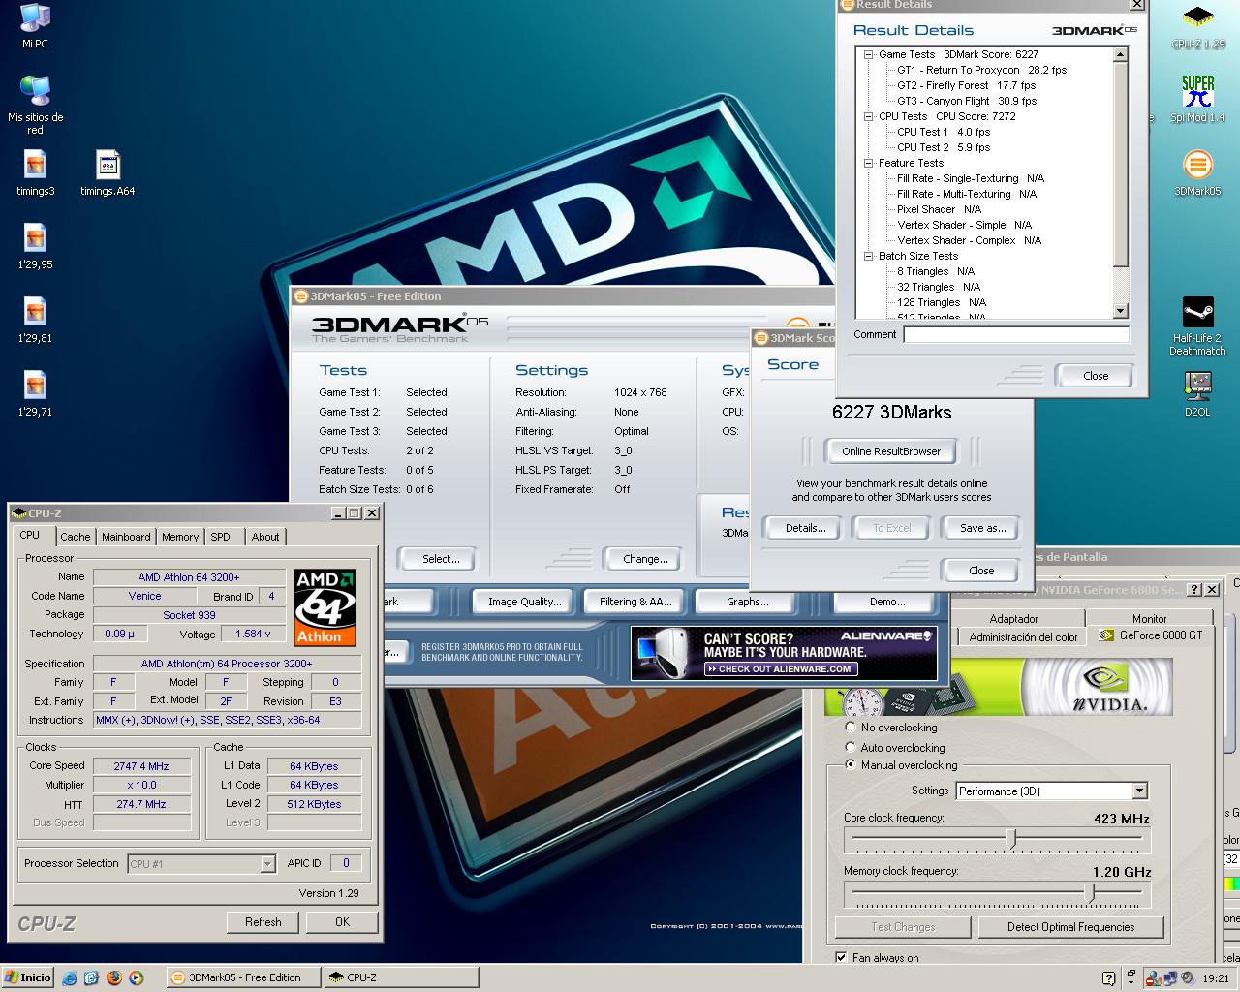
Task: Click the AMD Athlon 64 logo in CPU-Z
Action: pyautogui.click(x=325, y=607)
